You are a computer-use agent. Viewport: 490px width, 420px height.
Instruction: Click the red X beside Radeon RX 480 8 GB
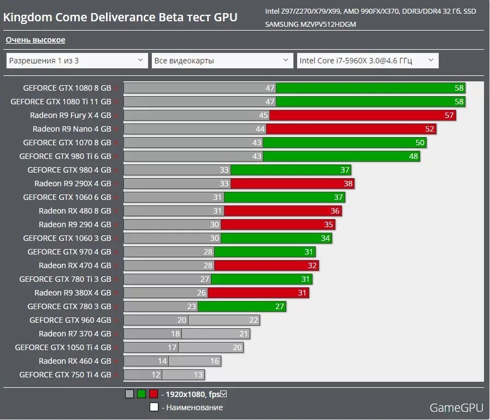(116, 211)
